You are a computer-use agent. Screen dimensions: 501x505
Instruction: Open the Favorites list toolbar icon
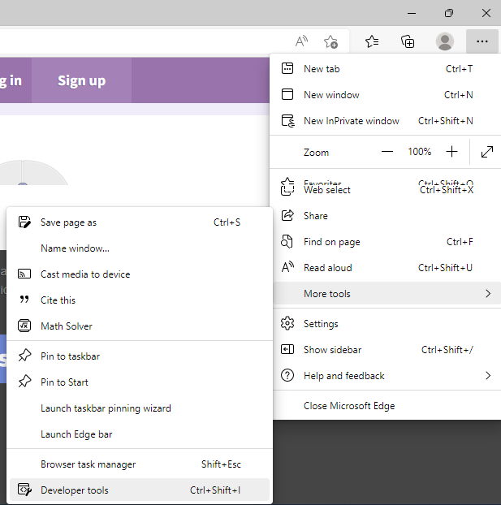point(372,41)
